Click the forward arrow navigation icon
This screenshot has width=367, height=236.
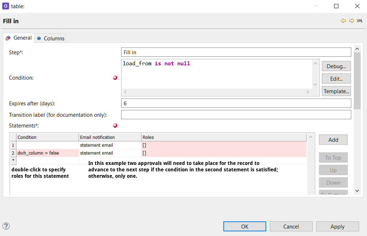tap(352, 21)
